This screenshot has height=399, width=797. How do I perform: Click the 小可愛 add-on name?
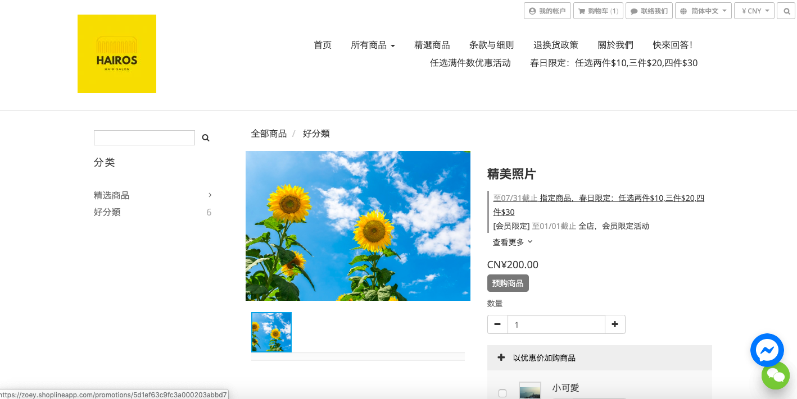tap(565, 388)
